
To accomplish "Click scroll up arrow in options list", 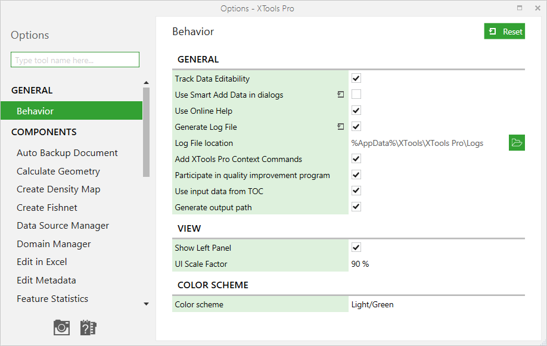I will [x=146, y=83].
